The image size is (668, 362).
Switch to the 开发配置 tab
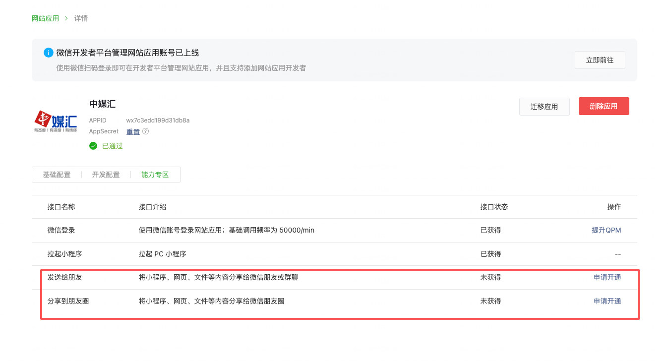106,175
